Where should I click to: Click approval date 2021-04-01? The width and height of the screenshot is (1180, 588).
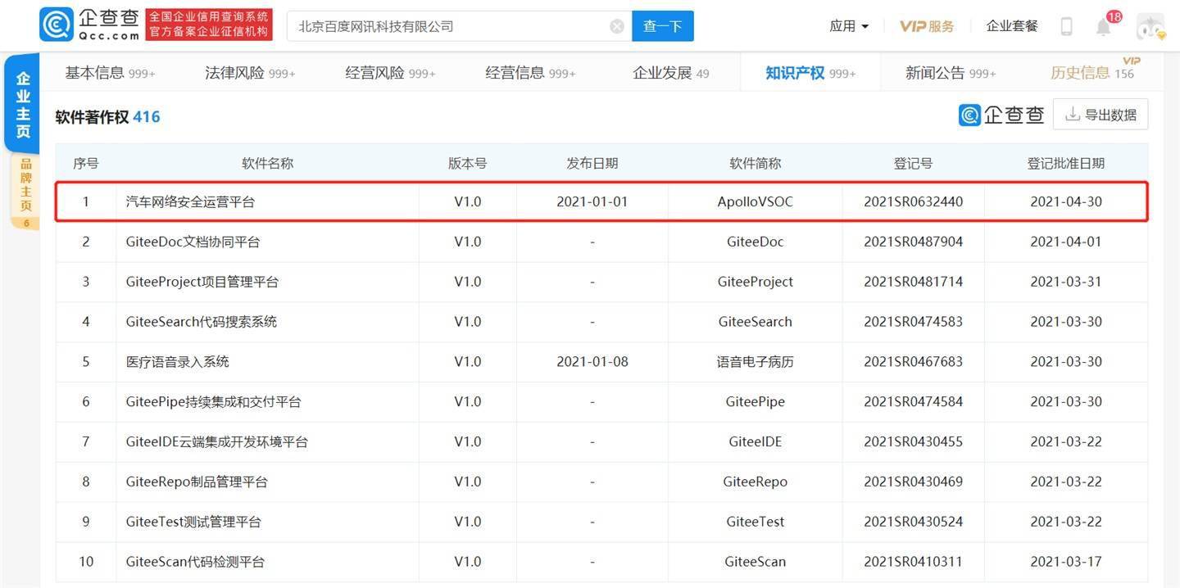coord(1065,242)
